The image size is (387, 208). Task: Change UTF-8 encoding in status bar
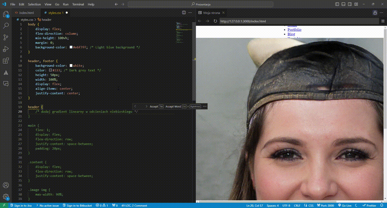[286, 205]
